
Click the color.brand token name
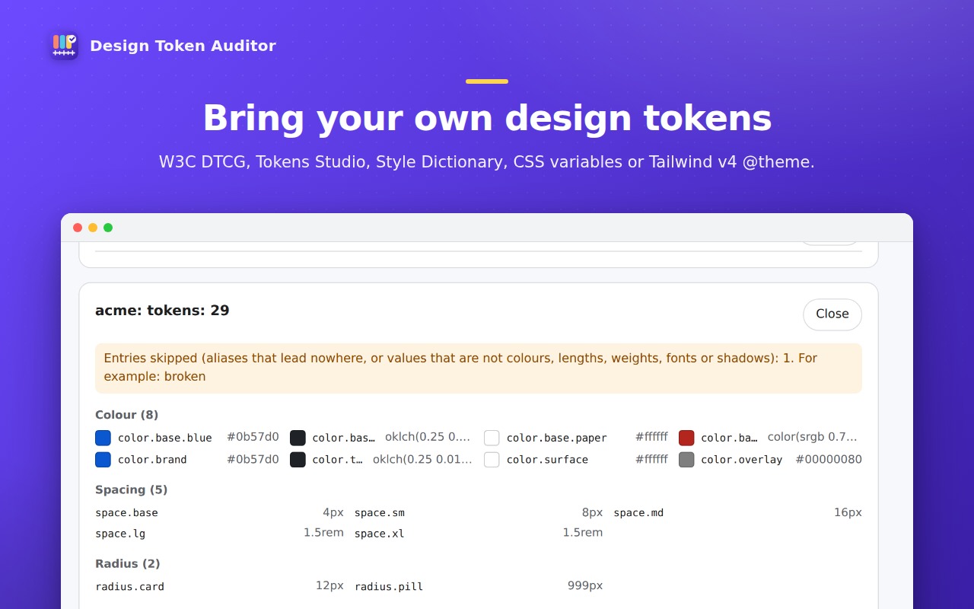(x=152, y=460)
